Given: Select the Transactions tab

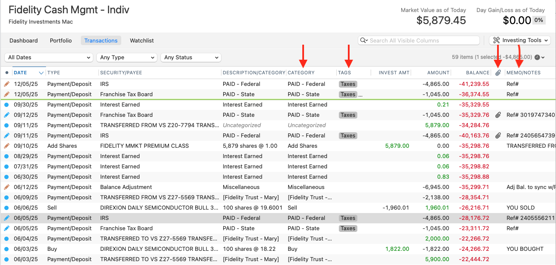Looking at the screenshot, I should [x=101, y=40].
